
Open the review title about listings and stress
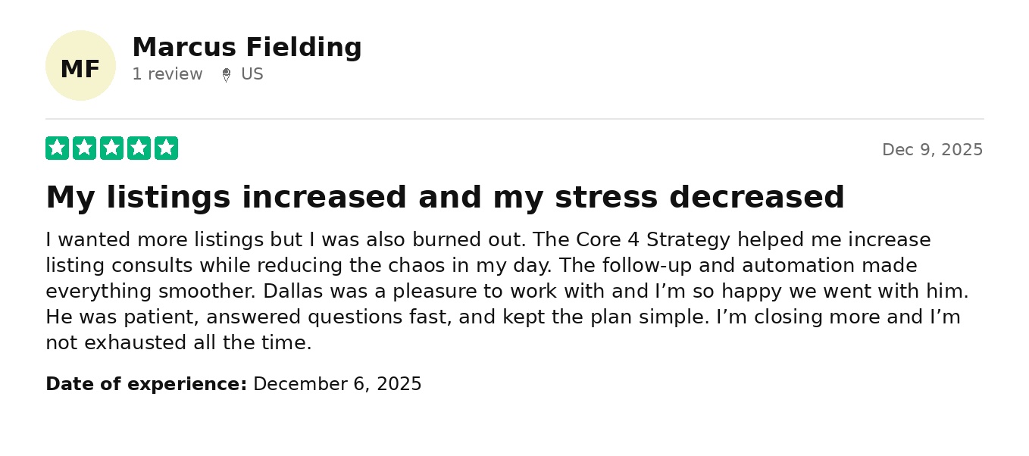click(x=445, y=198)
